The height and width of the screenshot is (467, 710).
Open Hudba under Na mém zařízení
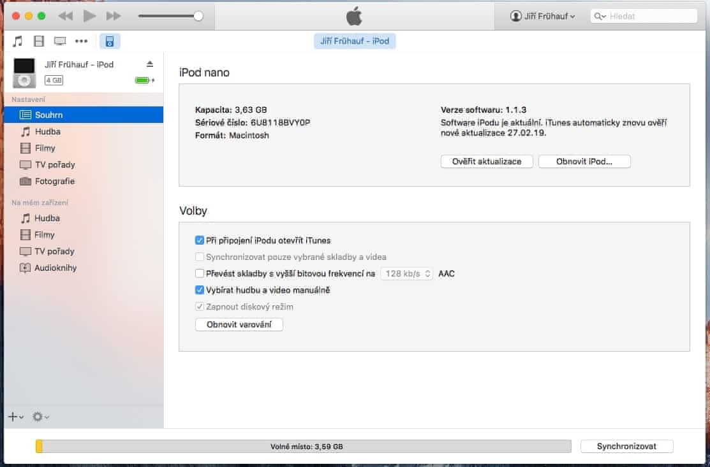click(x=84, y=219)
